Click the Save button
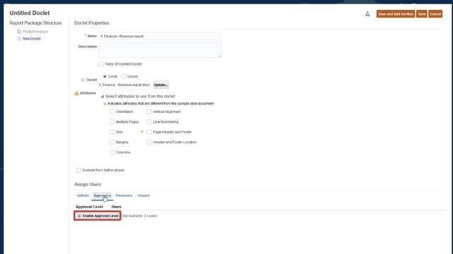453x254 pixels. (x=422, y=14)
